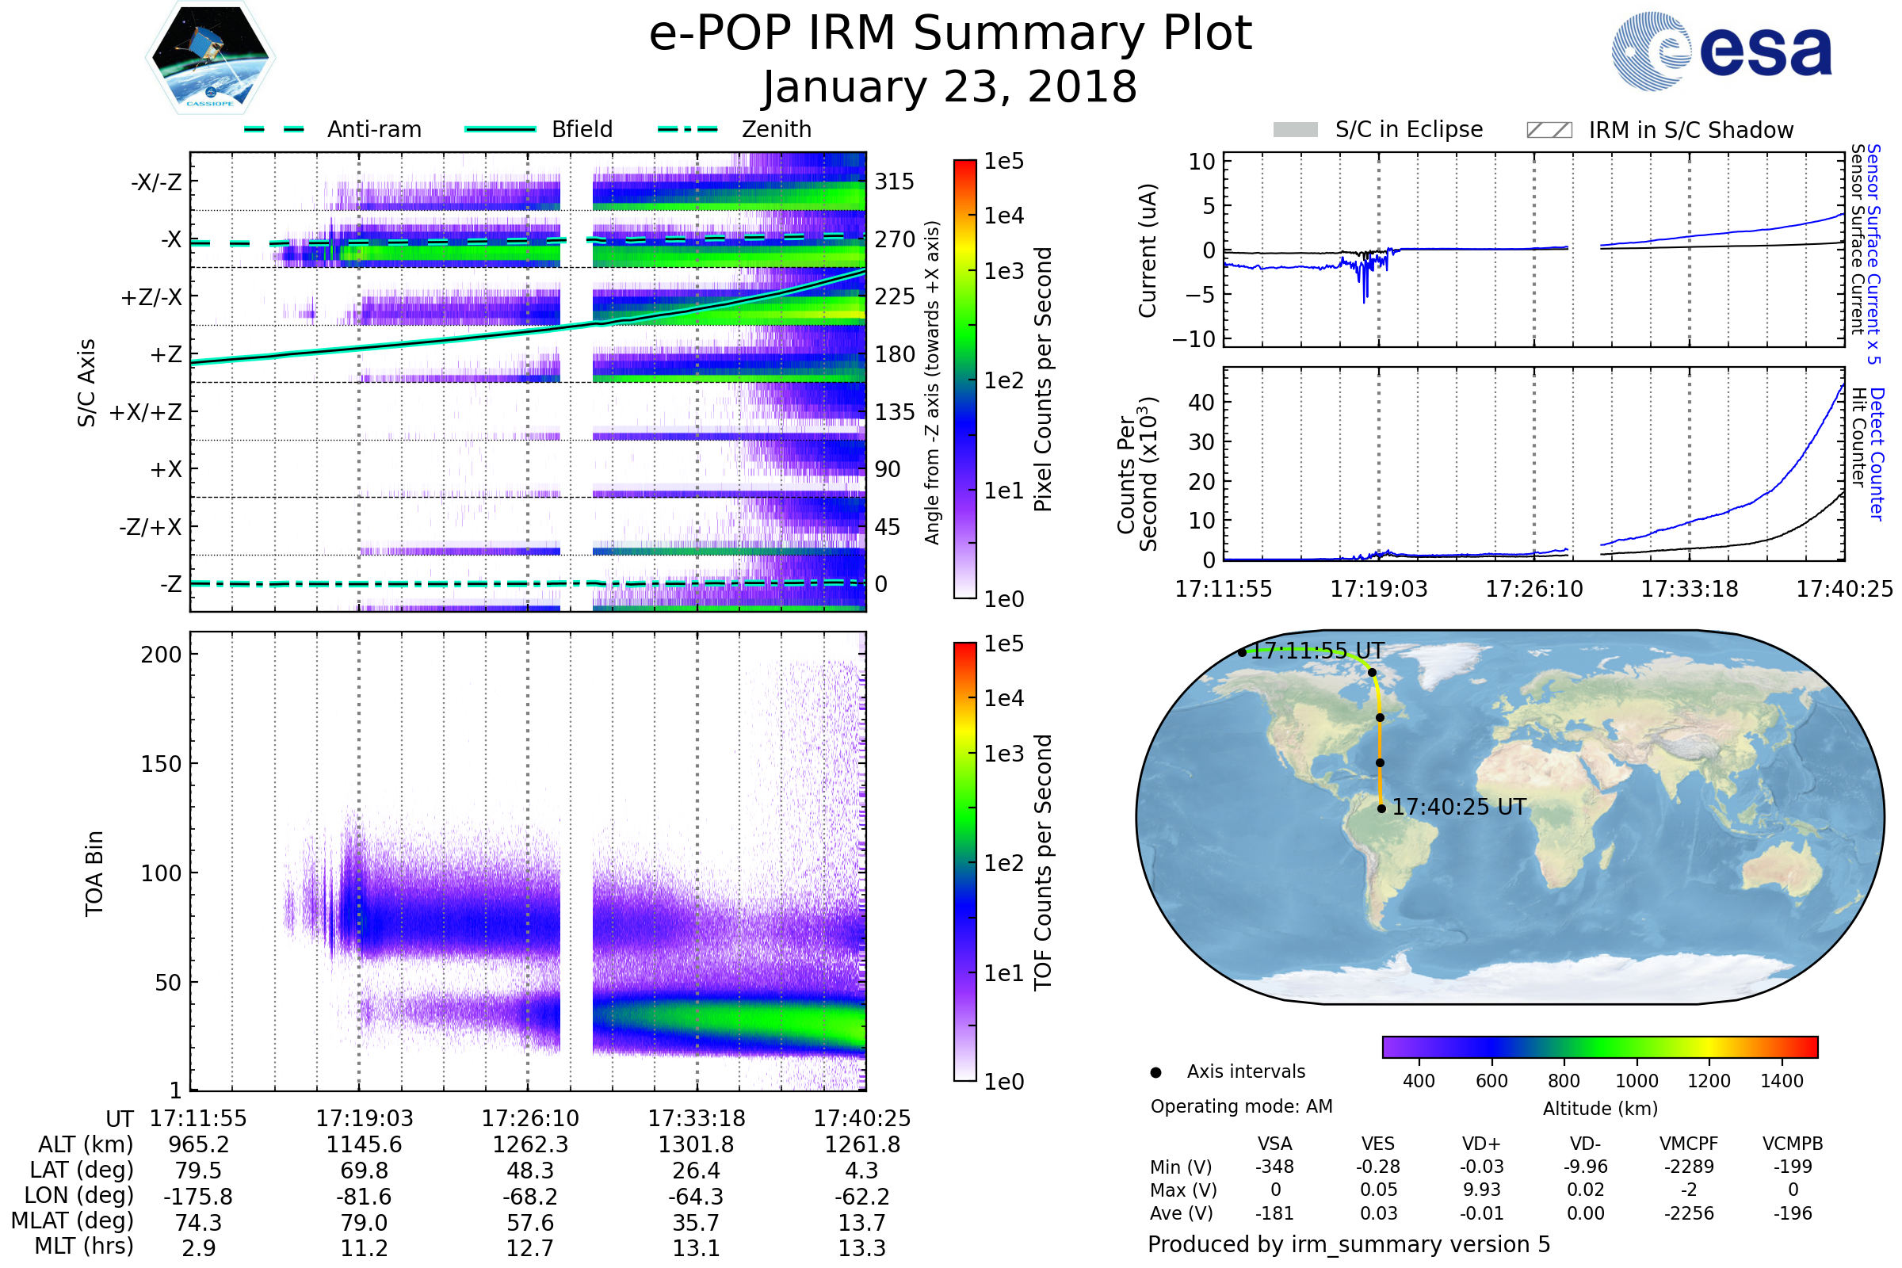Click the ESA logo
This screenshot has height=1268, width=1902.
(x=1721, y=50)
